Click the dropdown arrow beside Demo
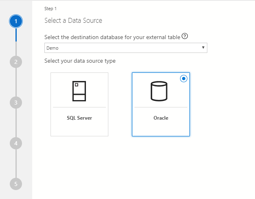The width and height of the screenshot is (255, 199). [203, 48]
